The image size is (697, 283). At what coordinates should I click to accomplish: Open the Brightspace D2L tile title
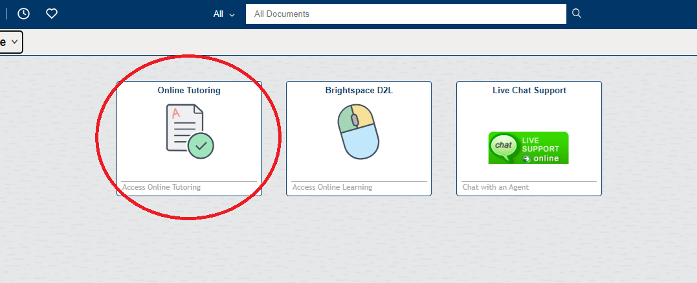359,90
